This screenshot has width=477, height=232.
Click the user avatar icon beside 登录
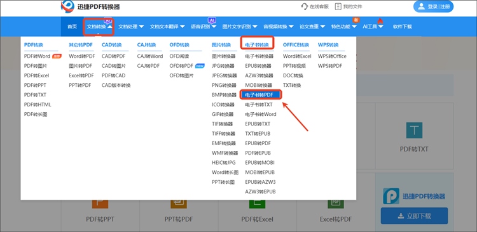pyautogui.click(x=421, y=7)
